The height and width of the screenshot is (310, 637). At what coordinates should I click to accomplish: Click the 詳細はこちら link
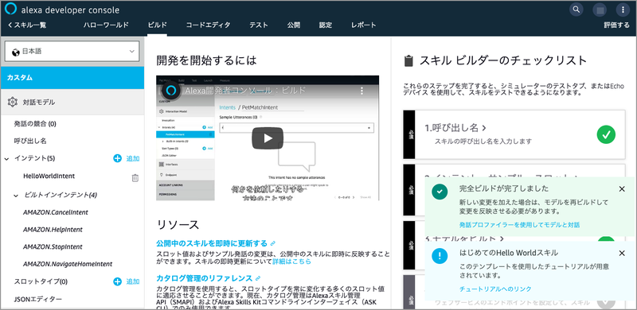pos(291,262)
